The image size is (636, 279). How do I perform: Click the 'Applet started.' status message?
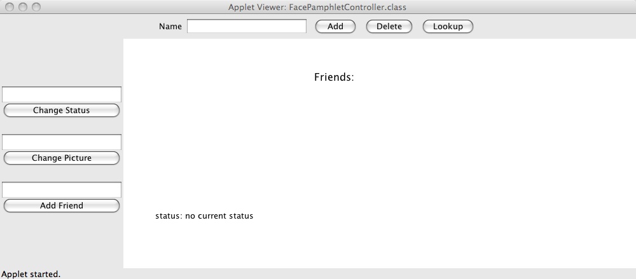coord(31,274)
